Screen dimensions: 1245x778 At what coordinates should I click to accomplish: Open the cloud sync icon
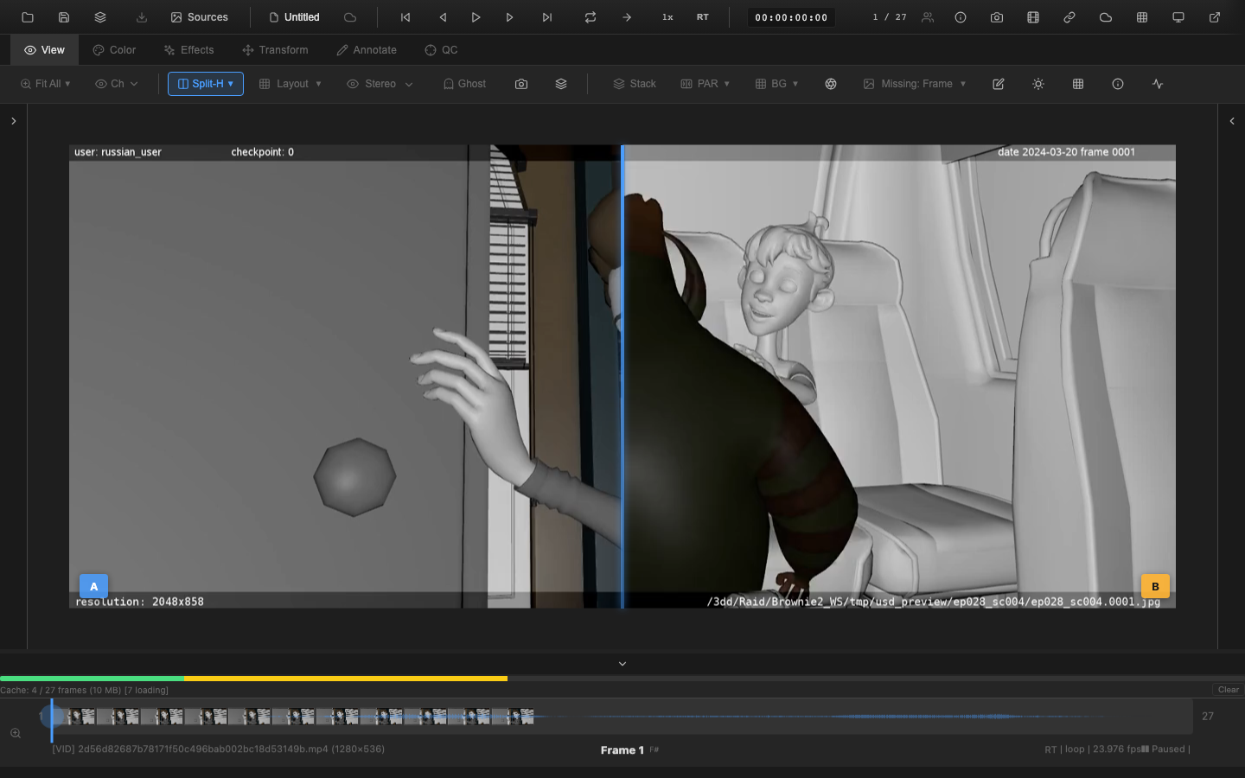pos(1105,17)
